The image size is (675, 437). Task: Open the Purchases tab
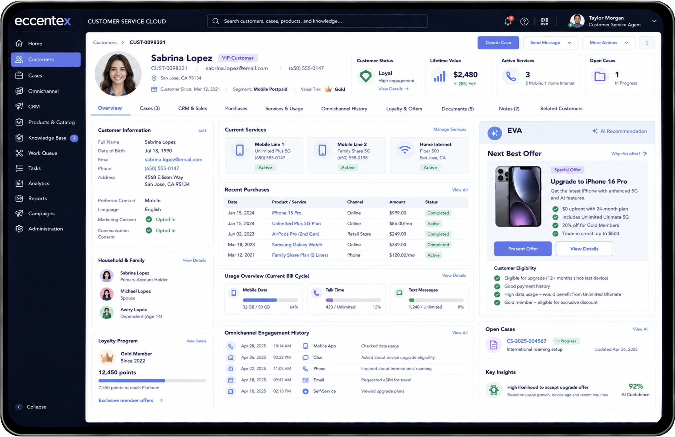[x=236, y=108]
